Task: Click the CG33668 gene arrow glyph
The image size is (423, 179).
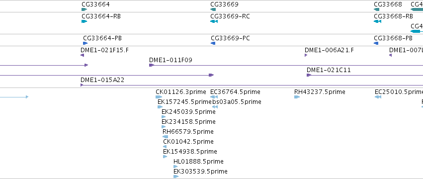Action: [x=376, y=9]
